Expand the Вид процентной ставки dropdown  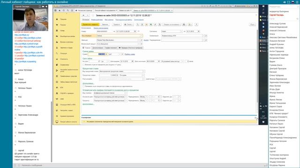(x=144, y=71)
